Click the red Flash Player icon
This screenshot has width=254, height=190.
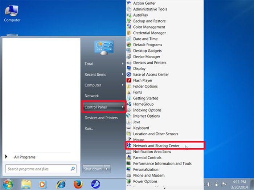129,80
